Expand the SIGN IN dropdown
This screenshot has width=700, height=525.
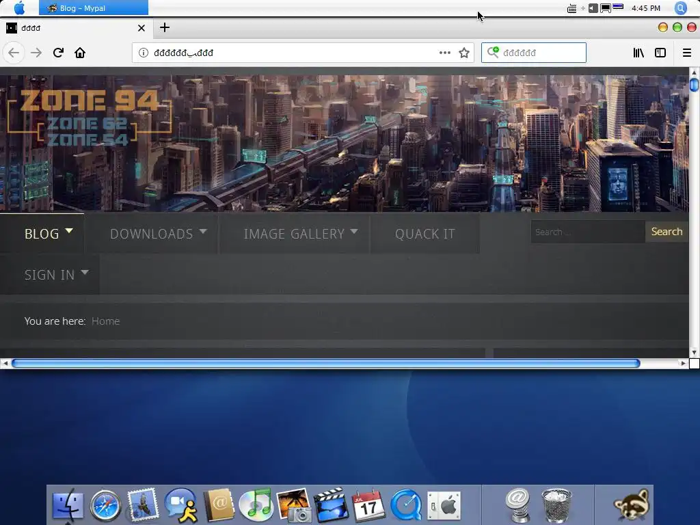(x=49, y=275)
